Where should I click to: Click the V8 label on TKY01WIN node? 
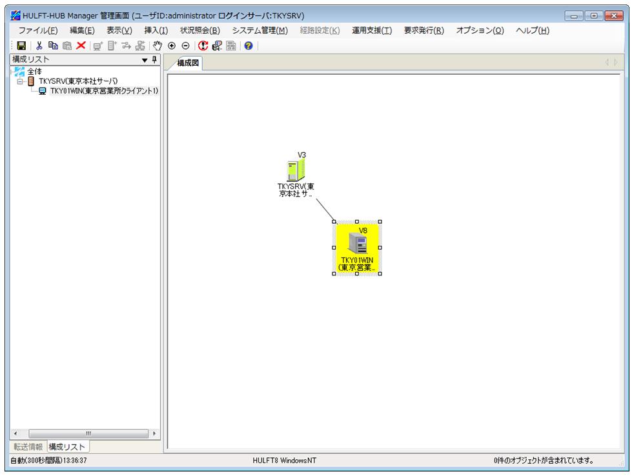tap(363, 231)
